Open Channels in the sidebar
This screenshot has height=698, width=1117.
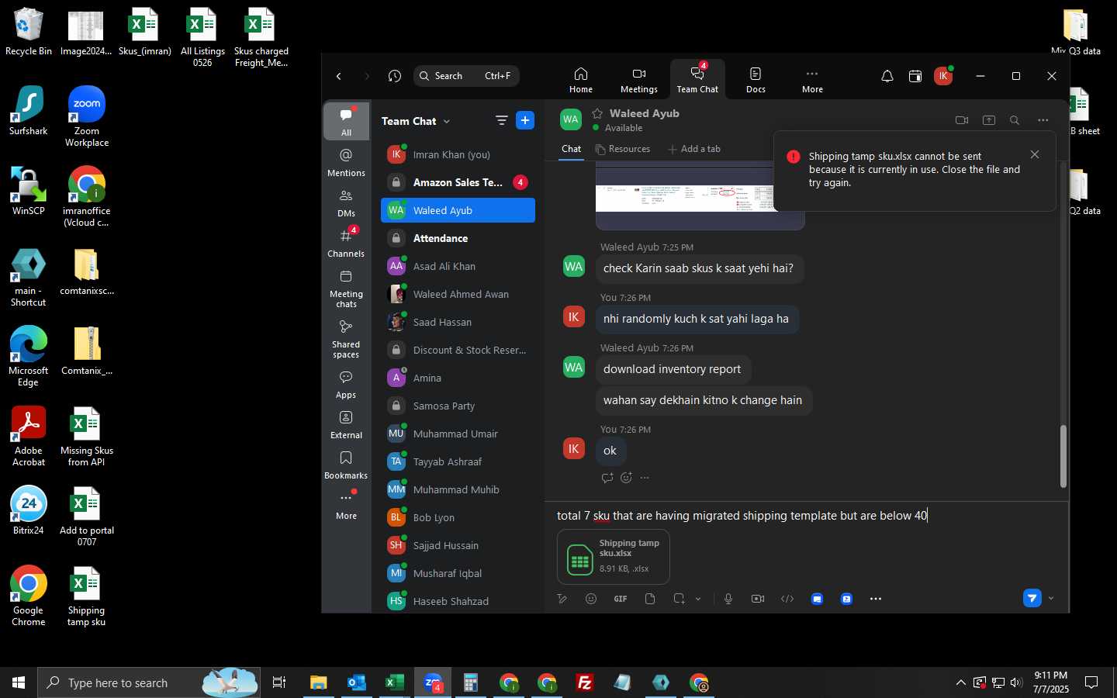coord(346,244)
